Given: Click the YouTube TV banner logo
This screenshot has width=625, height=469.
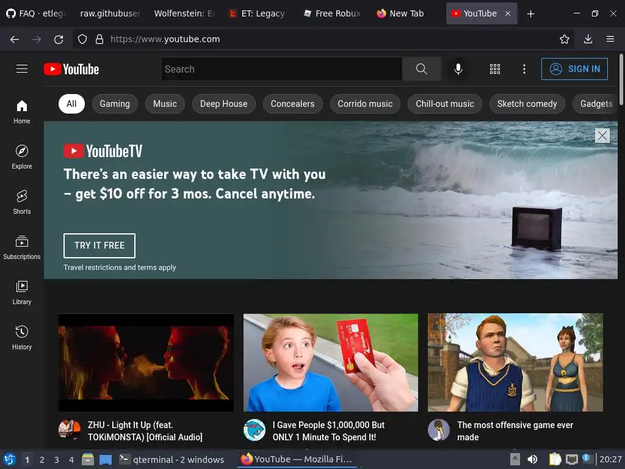Looking at the screenshot, I should (x=103, y=151).
